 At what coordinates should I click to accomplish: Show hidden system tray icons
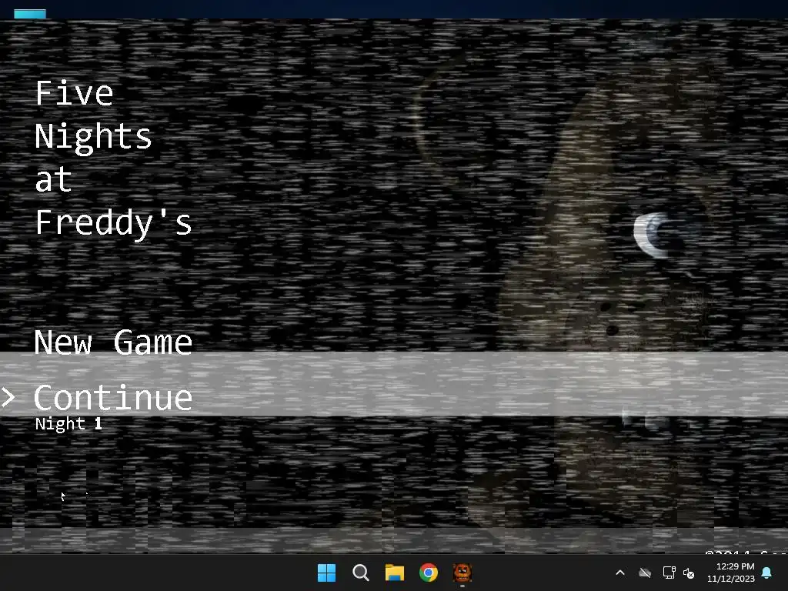[x=620, y=573]
